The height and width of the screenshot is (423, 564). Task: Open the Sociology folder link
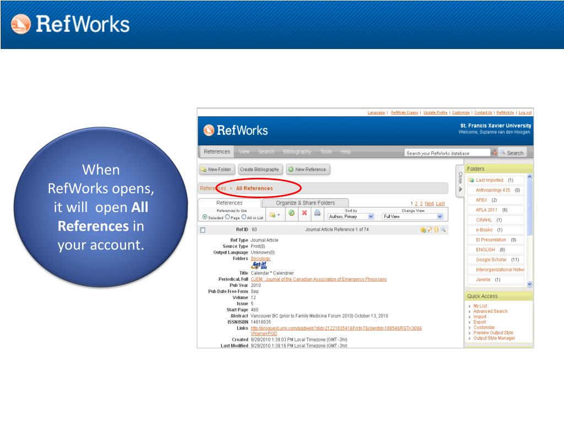point(261,259)
